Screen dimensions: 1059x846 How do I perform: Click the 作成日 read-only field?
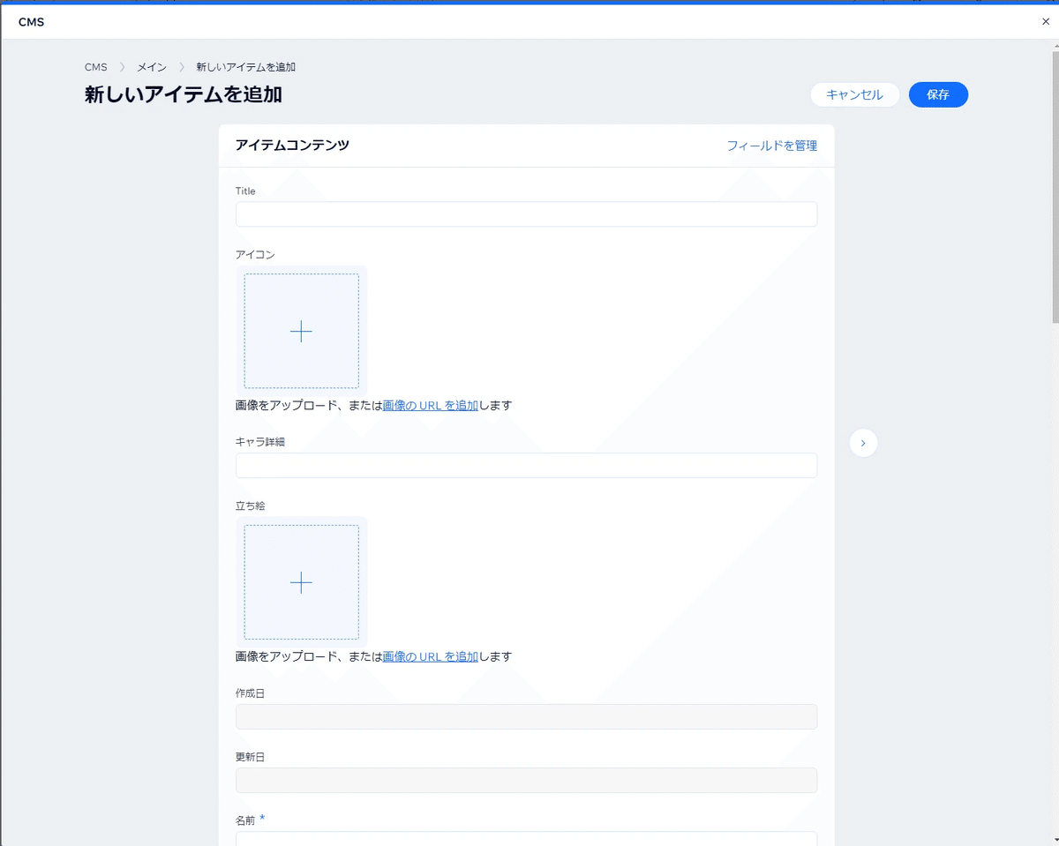tap(526, 716)
